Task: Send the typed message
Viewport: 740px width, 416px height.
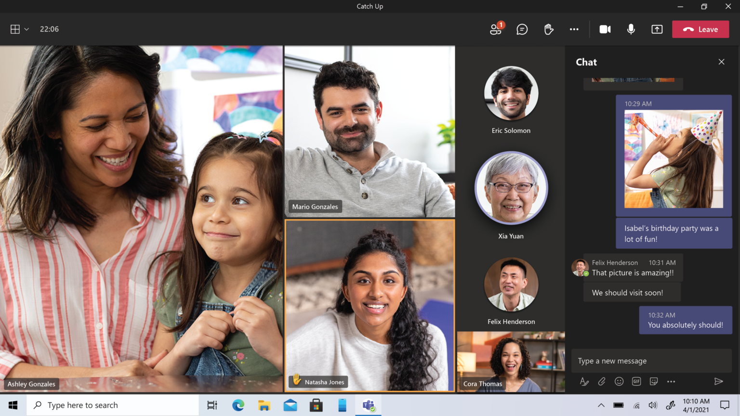Action: click(720, 381)
